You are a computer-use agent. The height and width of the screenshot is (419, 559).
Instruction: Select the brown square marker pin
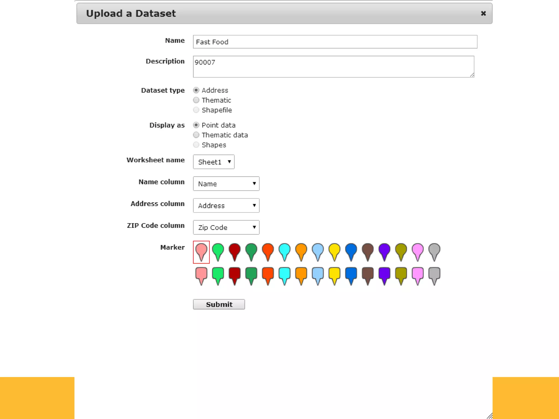(368, 274)
